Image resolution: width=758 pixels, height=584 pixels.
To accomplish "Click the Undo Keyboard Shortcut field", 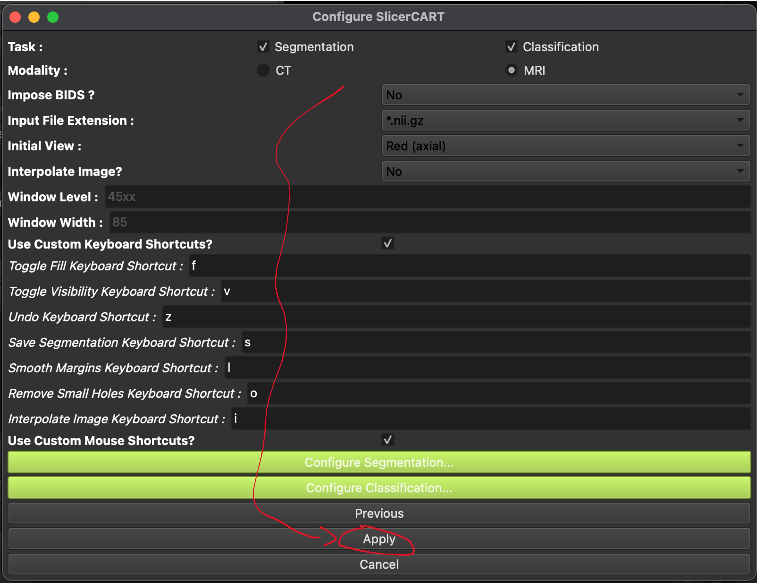I will click(456, 317).
